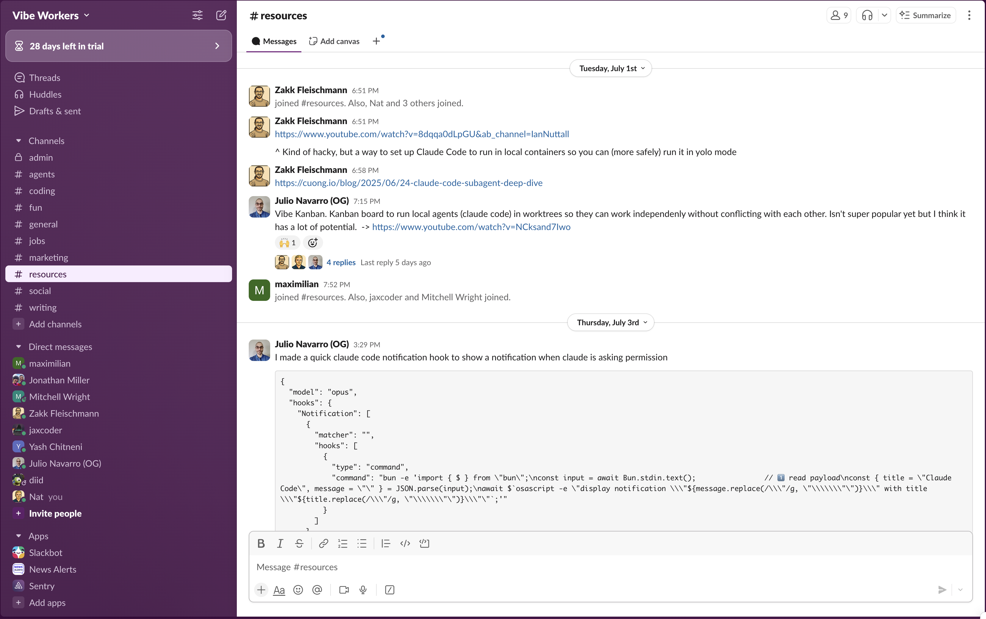The image size is (986, 619).
Task: Open the Tuesday, July 1st date dropdown
Action: point(610,68)
